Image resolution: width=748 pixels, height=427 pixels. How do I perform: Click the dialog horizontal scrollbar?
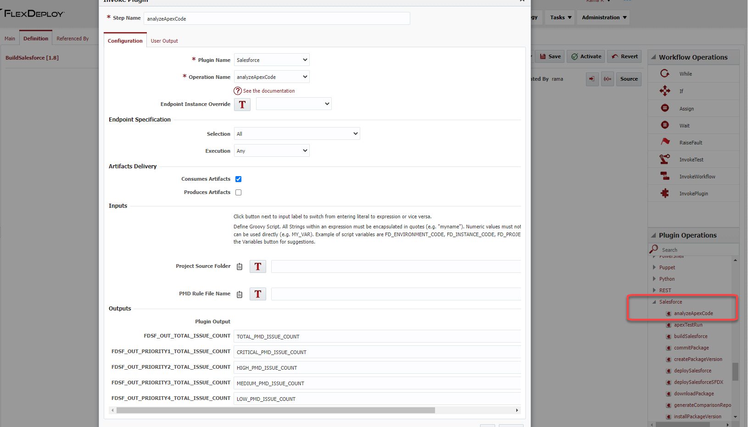[276, 410]
